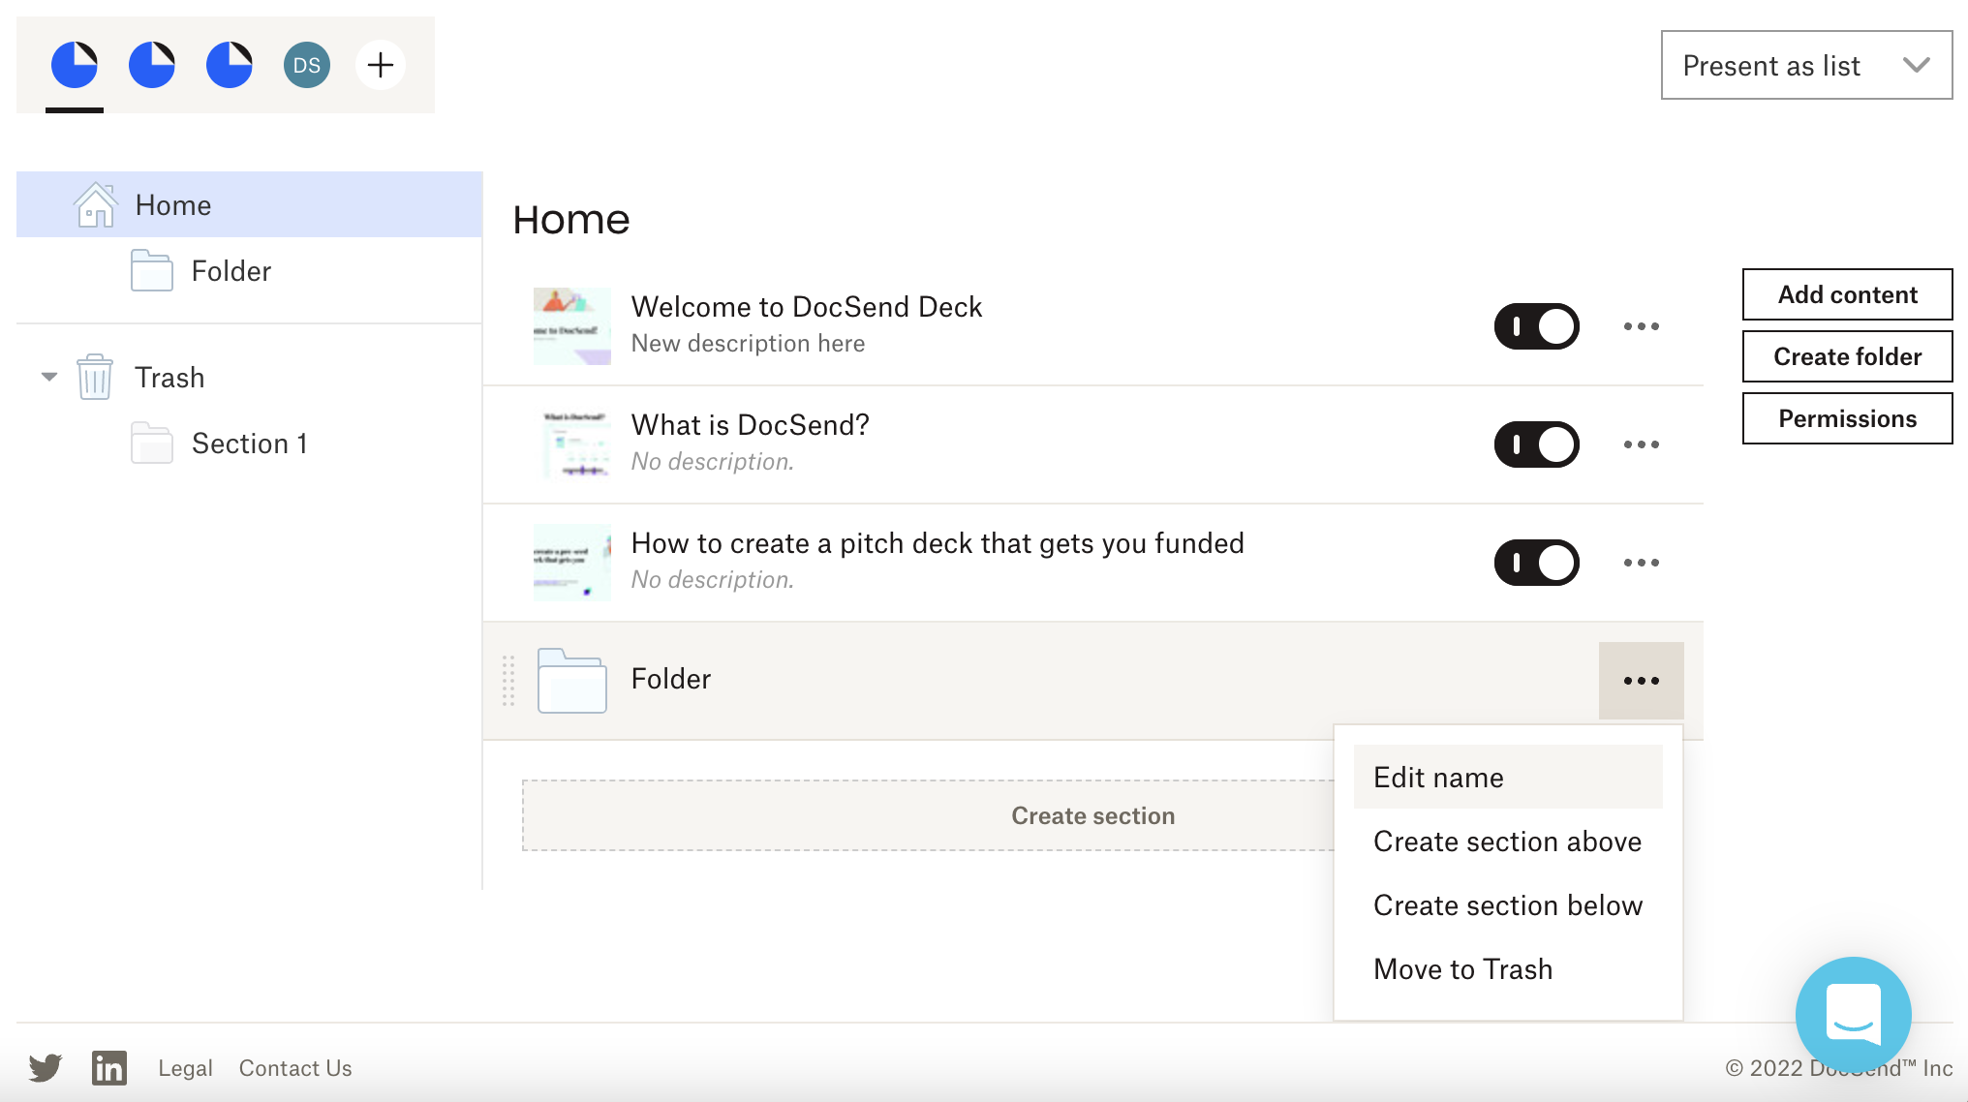Click the Welcome to DocSend Deck title
1968x1102 pixels.
(x=807, y=307)
